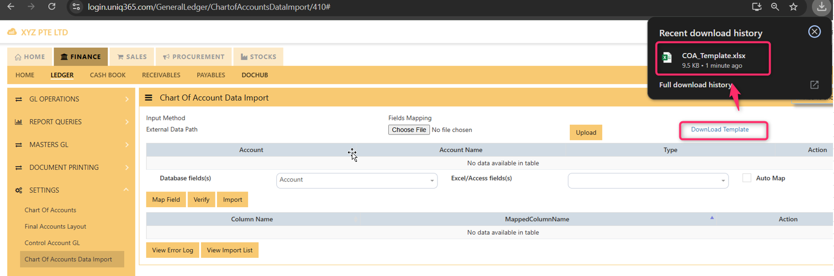Click the Map Field button
This screenshot has height=276, width=834.
coord(166,200)
